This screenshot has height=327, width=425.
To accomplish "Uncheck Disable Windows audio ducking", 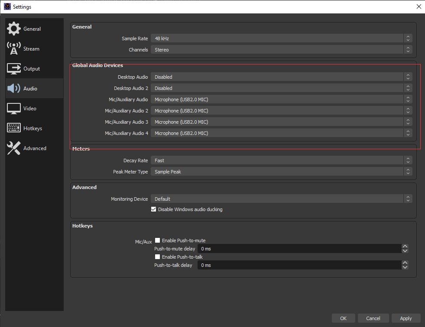I will coord(153,209).
